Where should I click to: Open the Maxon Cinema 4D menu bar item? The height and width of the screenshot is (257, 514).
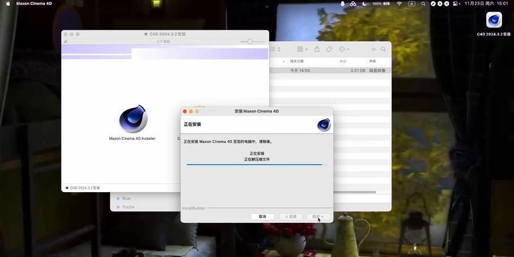(x=34, y=4)
